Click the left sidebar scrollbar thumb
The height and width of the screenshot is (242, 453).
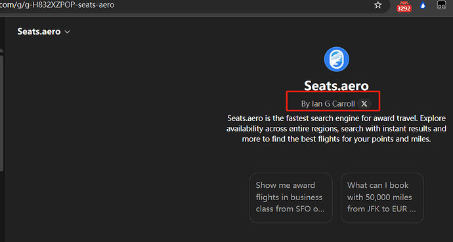(x=1, y=113)
